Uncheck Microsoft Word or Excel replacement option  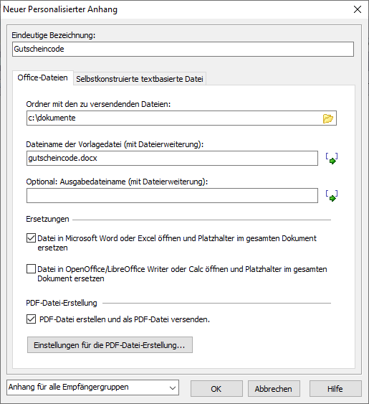[x=31, y=238]
